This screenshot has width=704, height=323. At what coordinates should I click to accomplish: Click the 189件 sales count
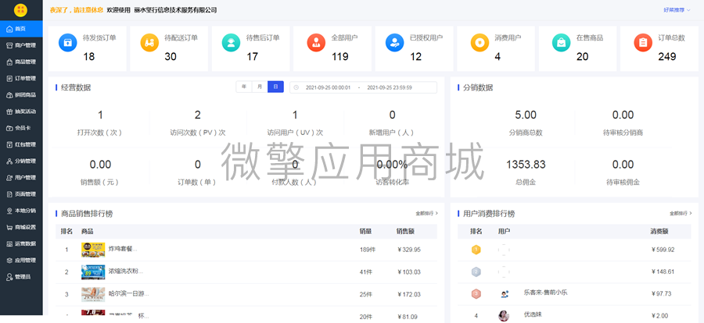tap(366, 250)
